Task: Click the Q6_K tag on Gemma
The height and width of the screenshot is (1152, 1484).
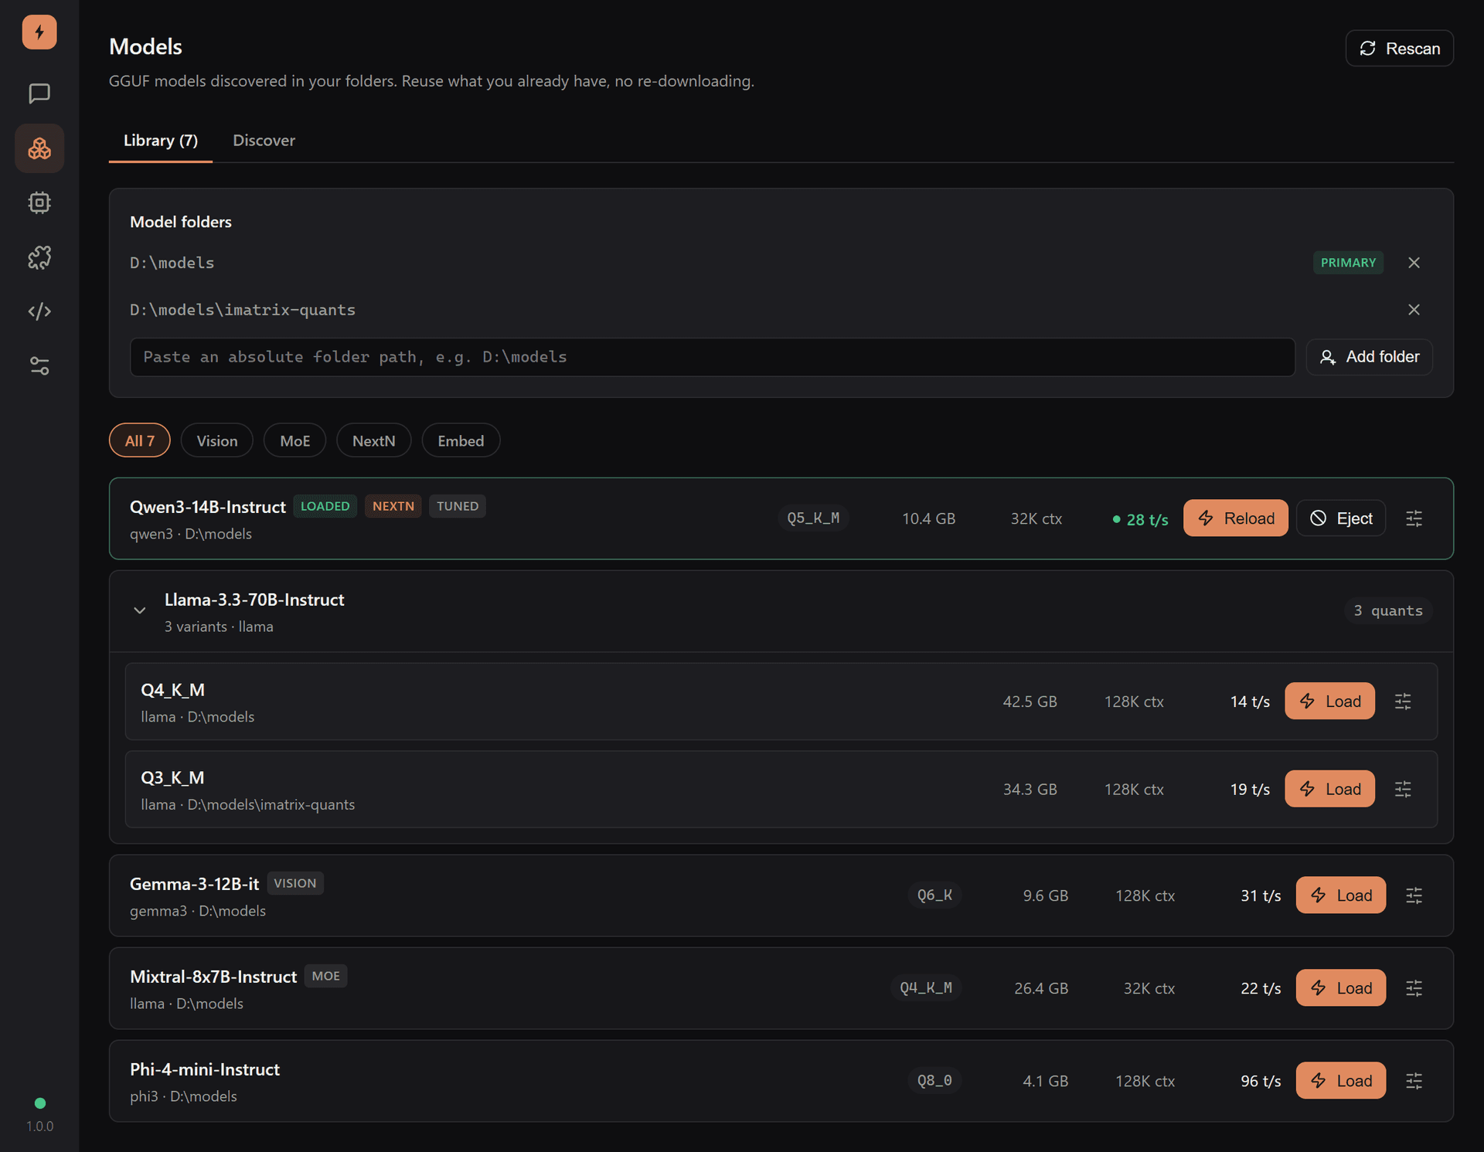Action: (x=934, y=895)
